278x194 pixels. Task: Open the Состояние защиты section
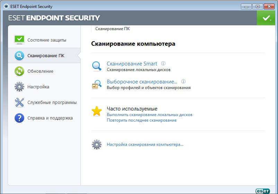point(47,40)
